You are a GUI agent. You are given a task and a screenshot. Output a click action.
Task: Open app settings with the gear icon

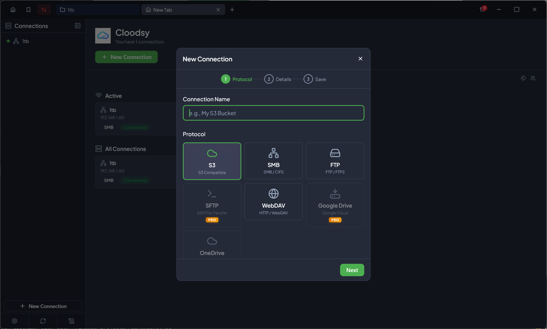tap(14, 321)
